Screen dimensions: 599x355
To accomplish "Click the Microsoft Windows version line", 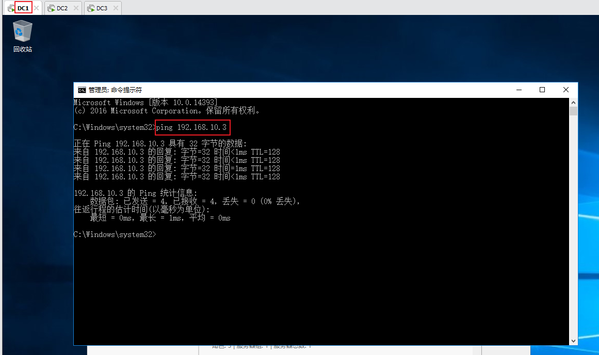I will [x=145, y=102].
